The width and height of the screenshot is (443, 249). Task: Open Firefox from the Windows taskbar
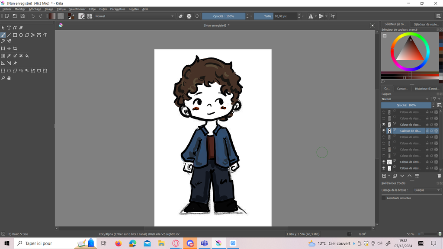coord(118,243)
